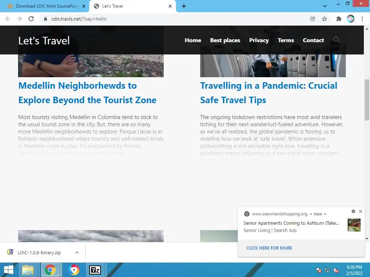Bookmark this tab with the star icon
Screen dimensions: 370x277
tap(324, 19)
